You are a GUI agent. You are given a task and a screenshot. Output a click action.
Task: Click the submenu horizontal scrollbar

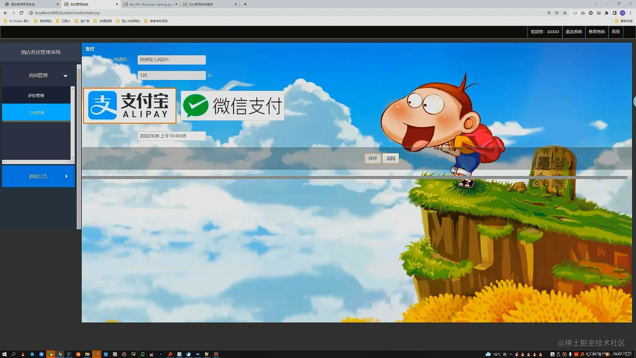click(x=36, y=162)
